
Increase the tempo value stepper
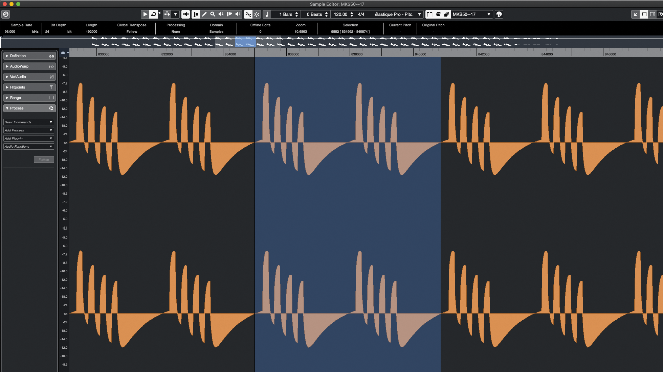click(352, 13)
